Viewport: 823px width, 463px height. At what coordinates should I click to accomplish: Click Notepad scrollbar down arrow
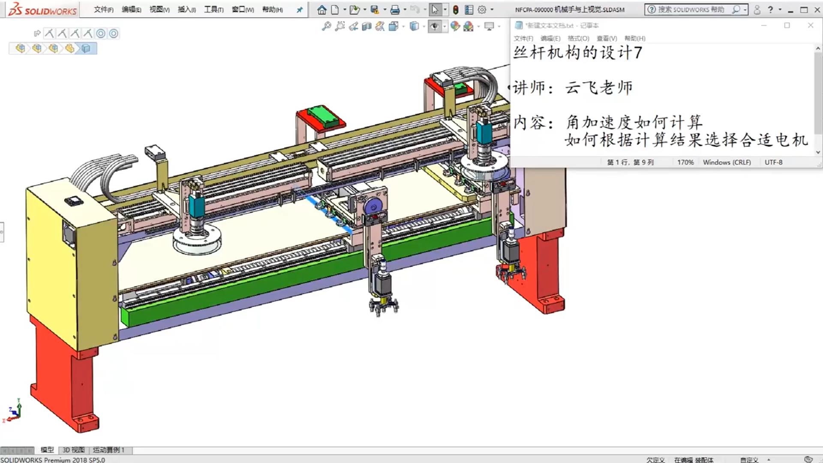pos(818,152)
